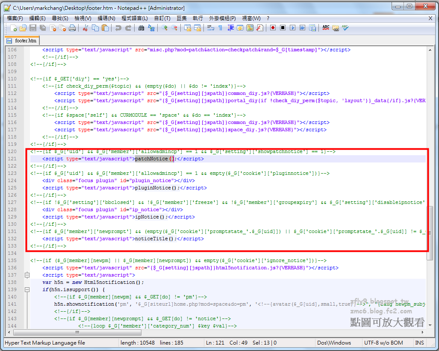Open the 編碼(N) menu
The height and width of the screenshot is (351, 439).
coord(106,18)
